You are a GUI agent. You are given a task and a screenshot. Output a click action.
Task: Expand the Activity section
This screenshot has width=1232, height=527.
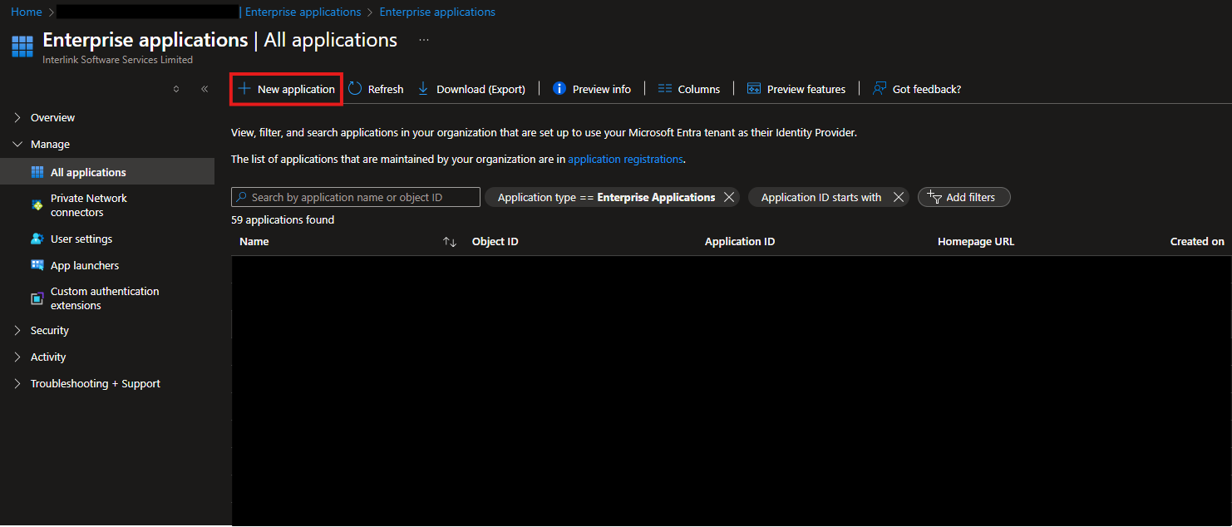(17, 357)
